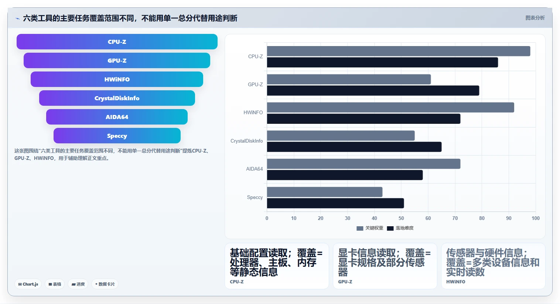Click the 图表分析 label in header

pyautogui.click(x=535, y=18)
